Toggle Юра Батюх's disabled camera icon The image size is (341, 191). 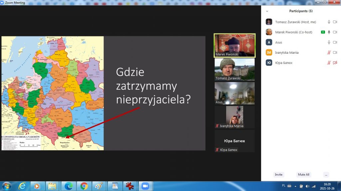click(335, 63)
